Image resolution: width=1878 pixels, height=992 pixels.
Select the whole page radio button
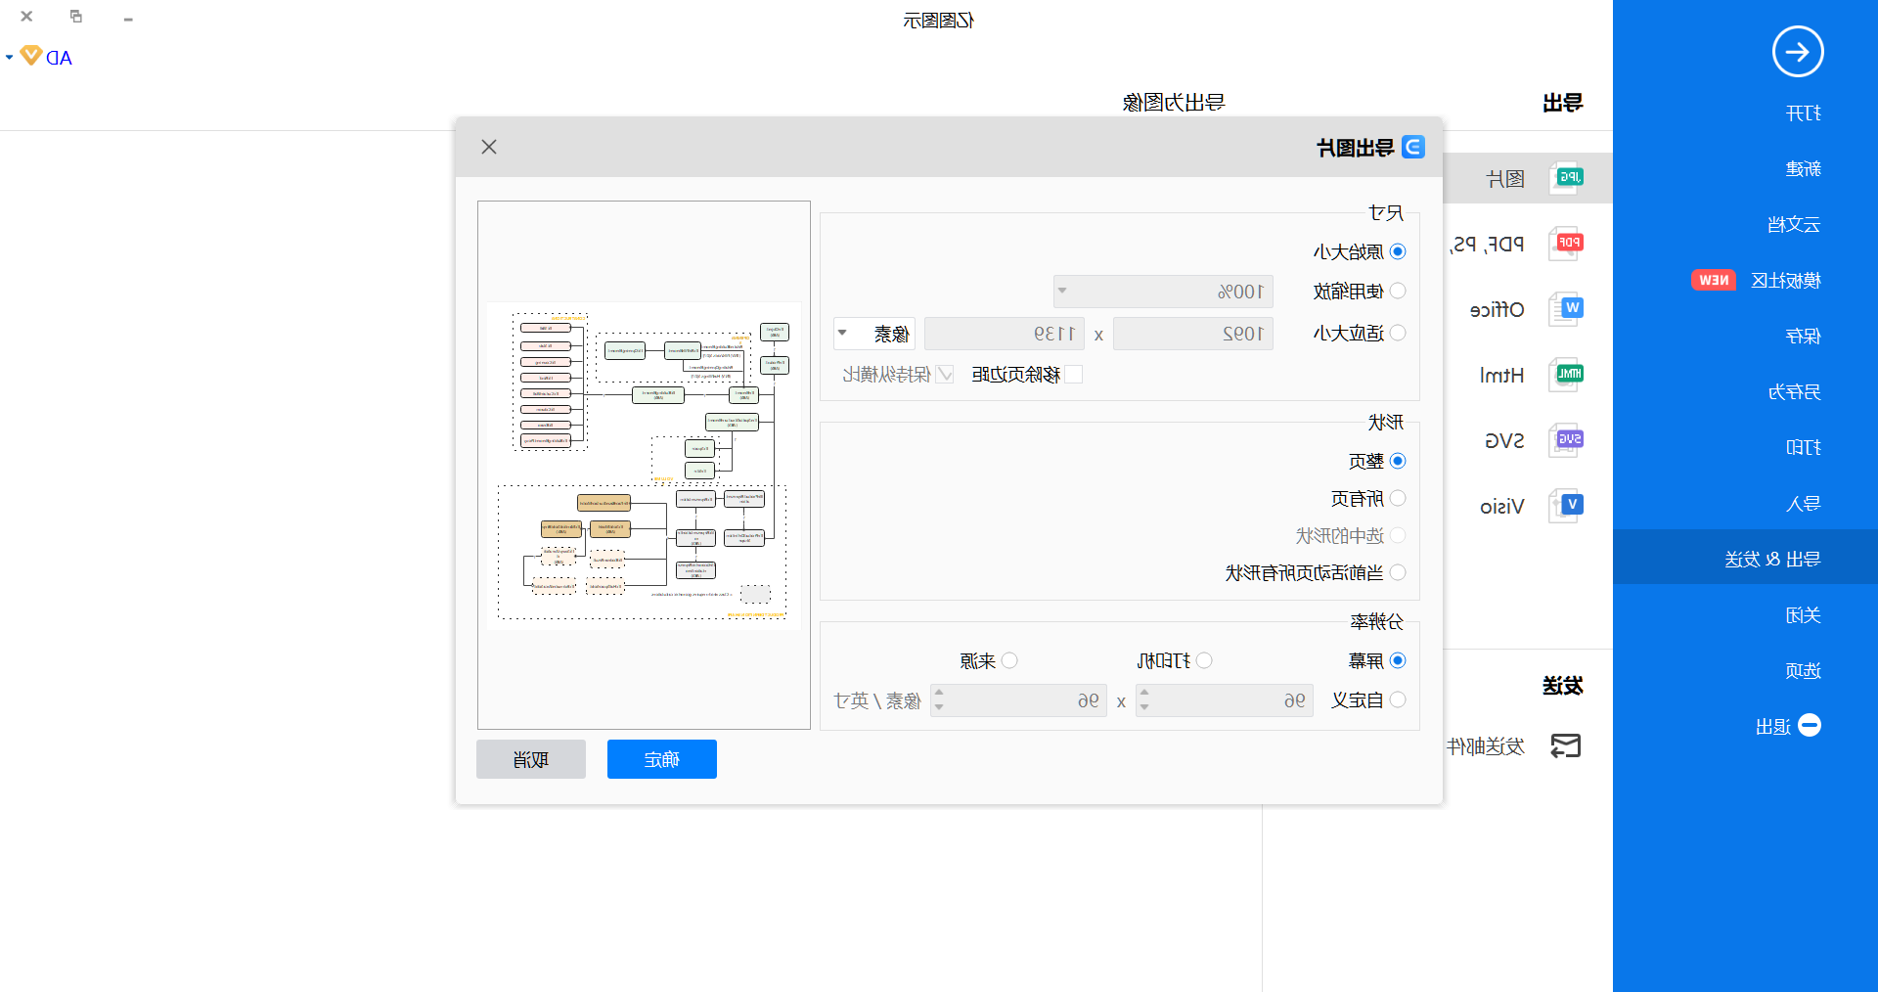pos(1398,461)
